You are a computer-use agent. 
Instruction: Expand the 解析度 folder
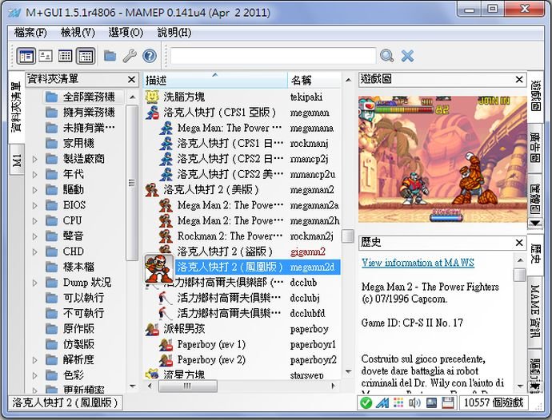(34, 360)
